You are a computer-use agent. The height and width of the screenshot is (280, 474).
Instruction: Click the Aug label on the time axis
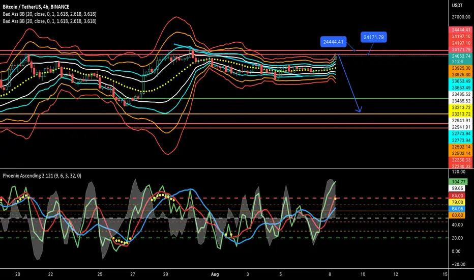point(215,274)
